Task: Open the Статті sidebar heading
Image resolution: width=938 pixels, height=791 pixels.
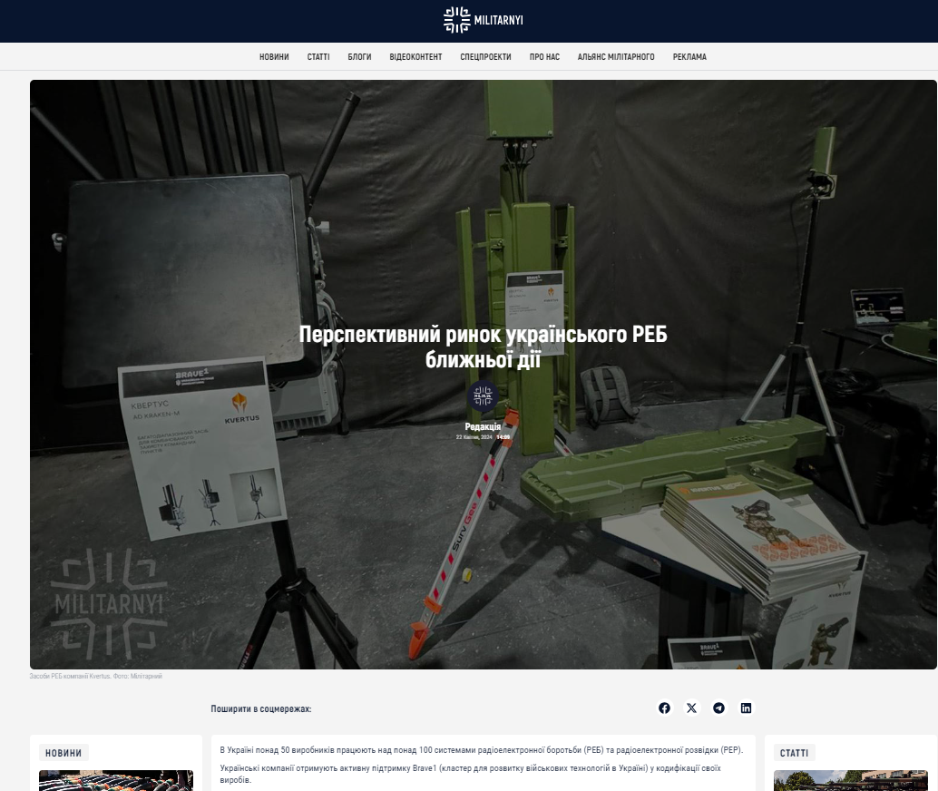Action: [x=795, y=753]
